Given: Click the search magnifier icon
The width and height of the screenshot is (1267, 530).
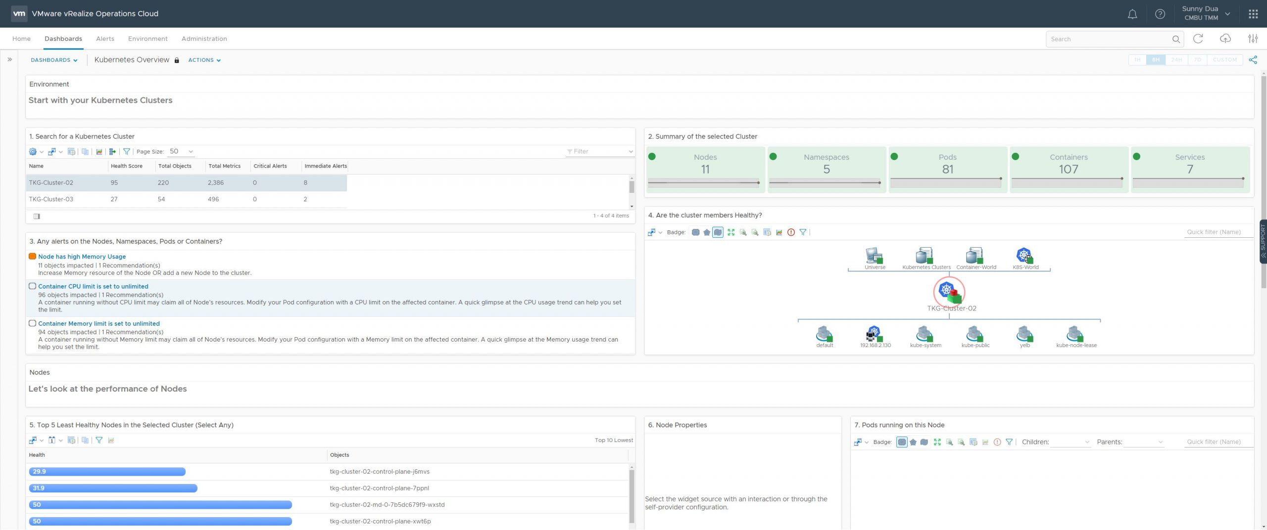Looking at the screenshot, I should click(x=1176, y=39).
